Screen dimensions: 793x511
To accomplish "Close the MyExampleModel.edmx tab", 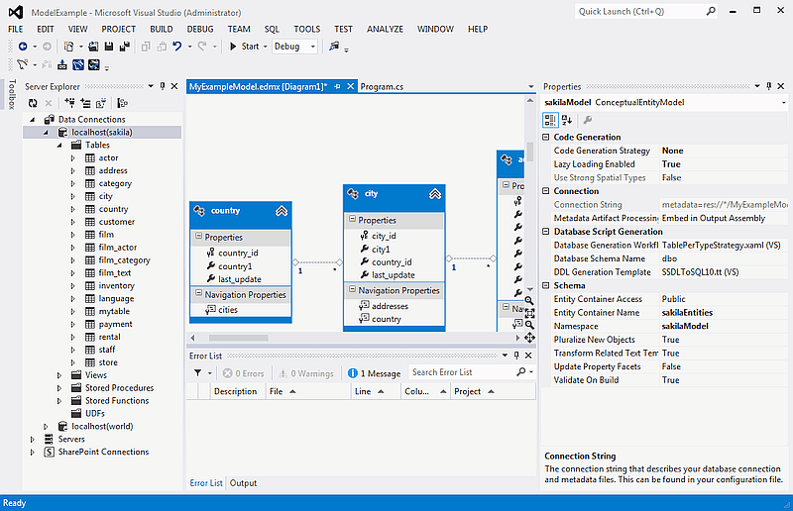I will pyautogui.click(x=350, y=86).
